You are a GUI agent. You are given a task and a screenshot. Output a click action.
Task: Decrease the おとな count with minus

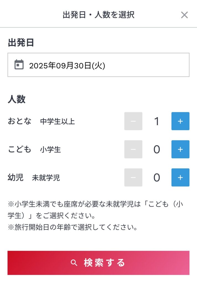click(133, 121)
